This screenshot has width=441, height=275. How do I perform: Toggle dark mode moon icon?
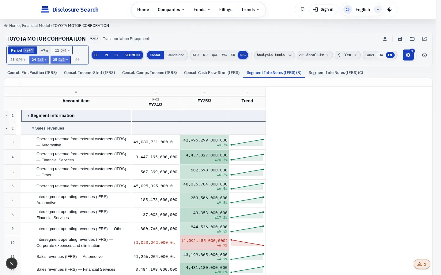coord(390,9)
